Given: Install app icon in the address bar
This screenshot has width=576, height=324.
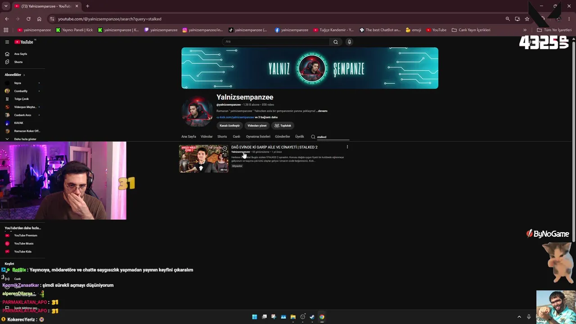Looking at the screenshot, I should 517,19.
